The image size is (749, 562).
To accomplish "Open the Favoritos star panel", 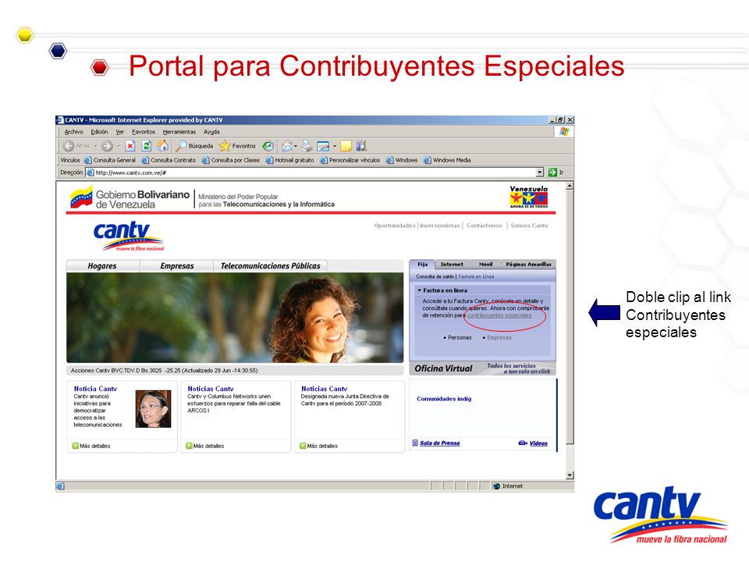I will [237, 146].
